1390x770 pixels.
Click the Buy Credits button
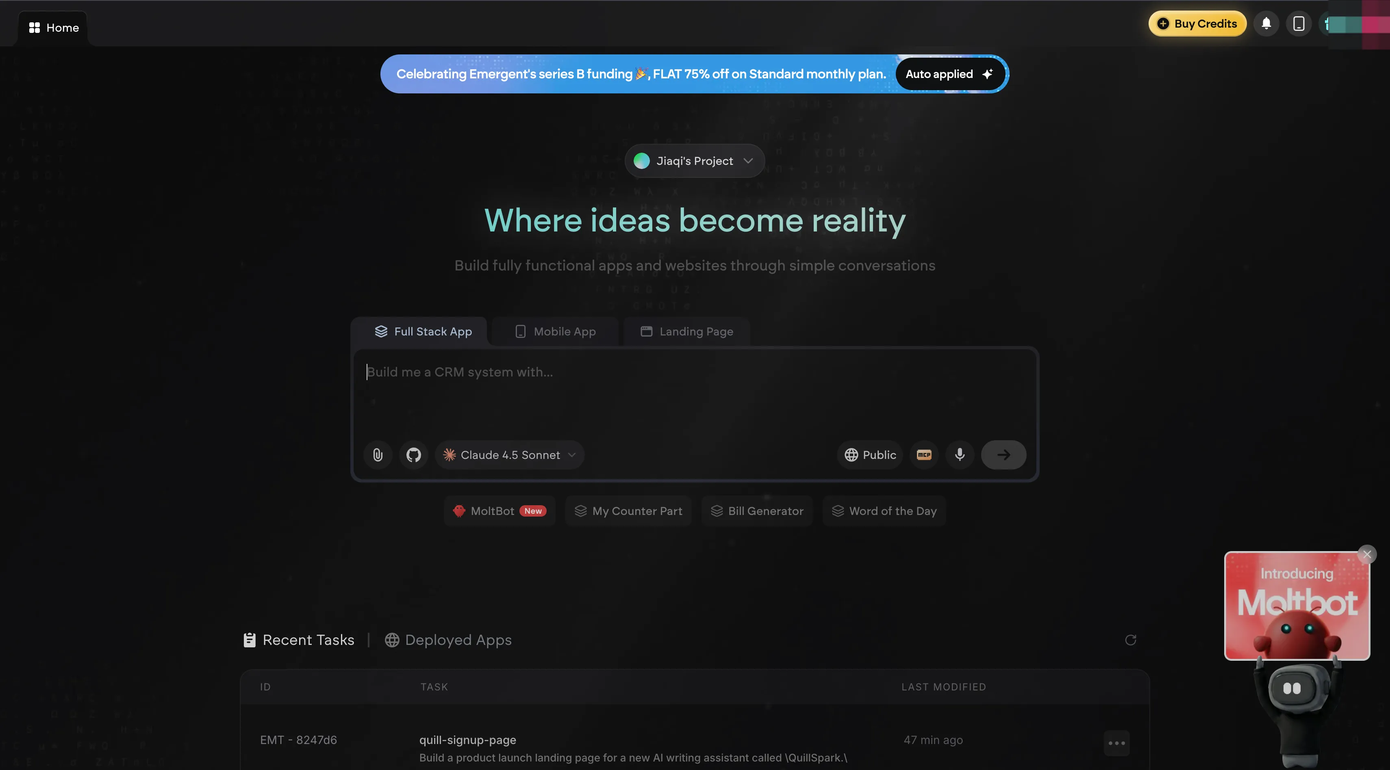click(x=1197, y=24)
